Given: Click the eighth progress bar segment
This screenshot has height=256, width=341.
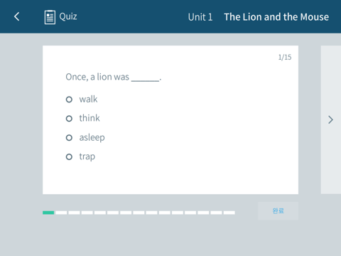Looking at the screenshot, I should pyautogui.click(x=139, y=213).
